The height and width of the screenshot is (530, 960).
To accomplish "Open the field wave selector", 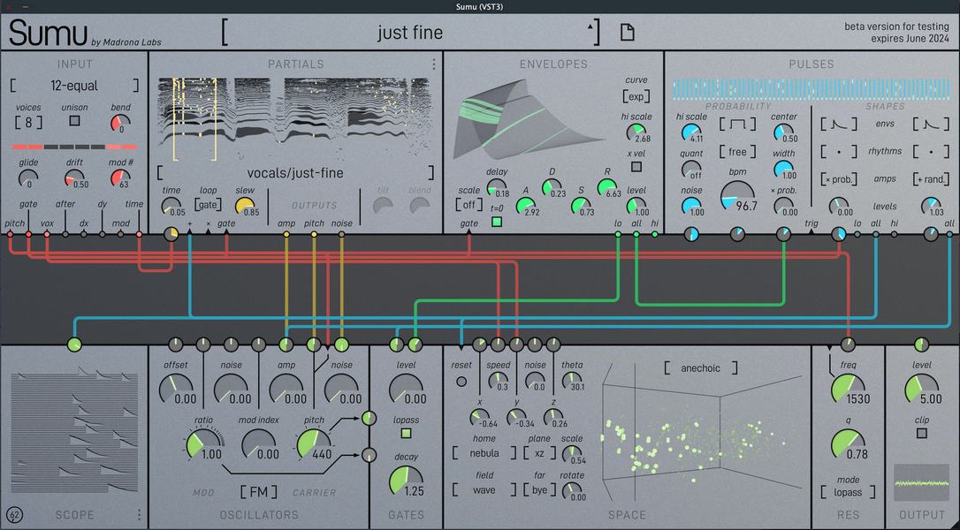I will [484, 490].
